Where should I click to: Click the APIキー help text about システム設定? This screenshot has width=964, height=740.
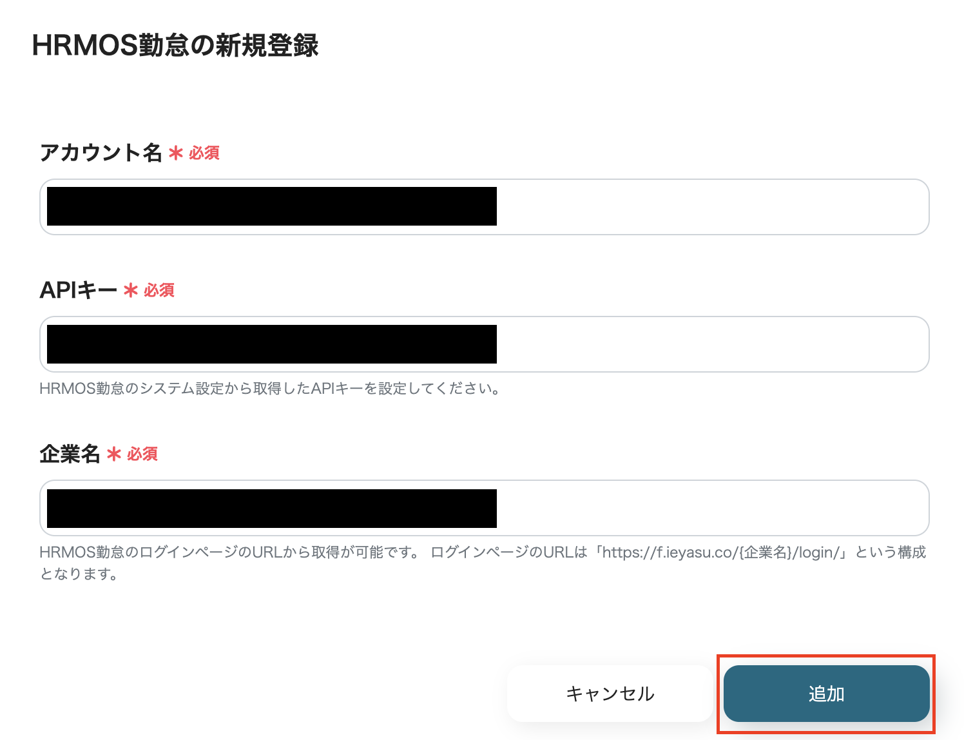270,389
